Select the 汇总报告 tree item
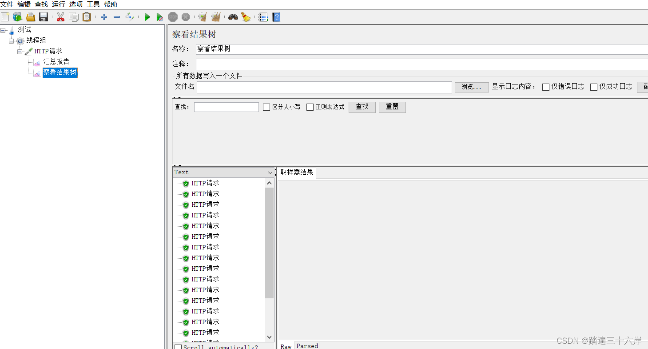 pyautogui.click(x=56, y=62)
